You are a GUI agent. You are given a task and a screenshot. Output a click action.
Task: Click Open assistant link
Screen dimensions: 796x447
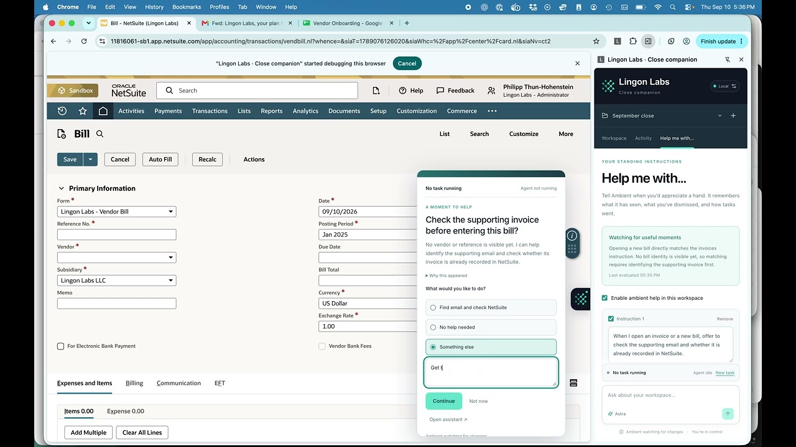pyautogui.click(x=448, y=420)
